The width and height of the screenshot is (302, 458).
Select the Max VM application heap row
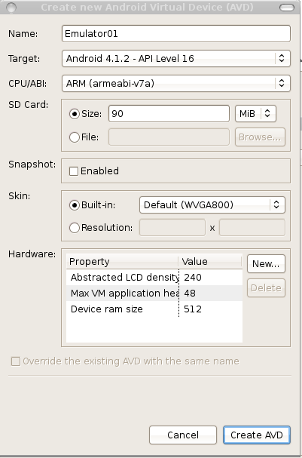click(x=154, y=293)
